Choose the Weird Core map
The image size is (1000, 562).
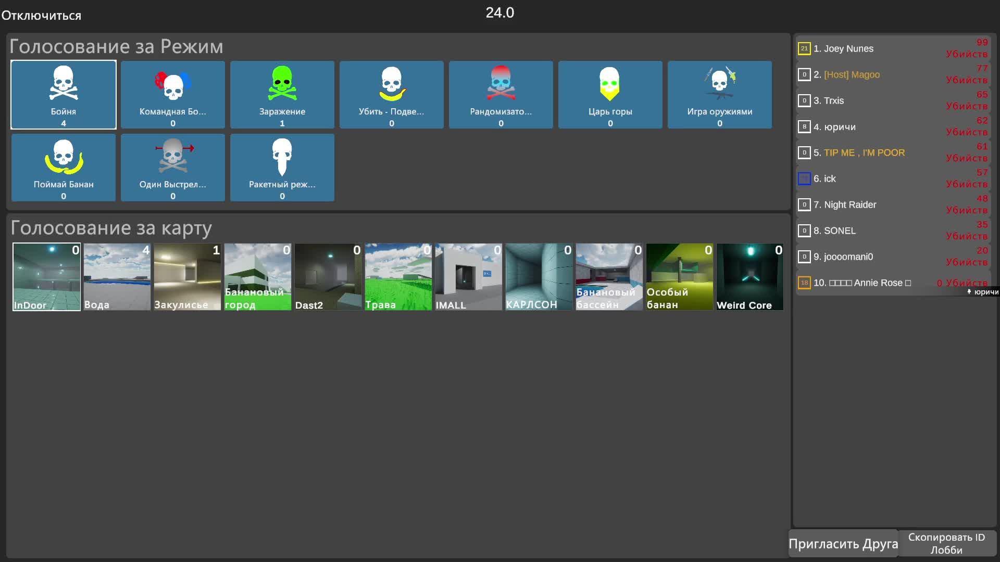tap(749, 277)
